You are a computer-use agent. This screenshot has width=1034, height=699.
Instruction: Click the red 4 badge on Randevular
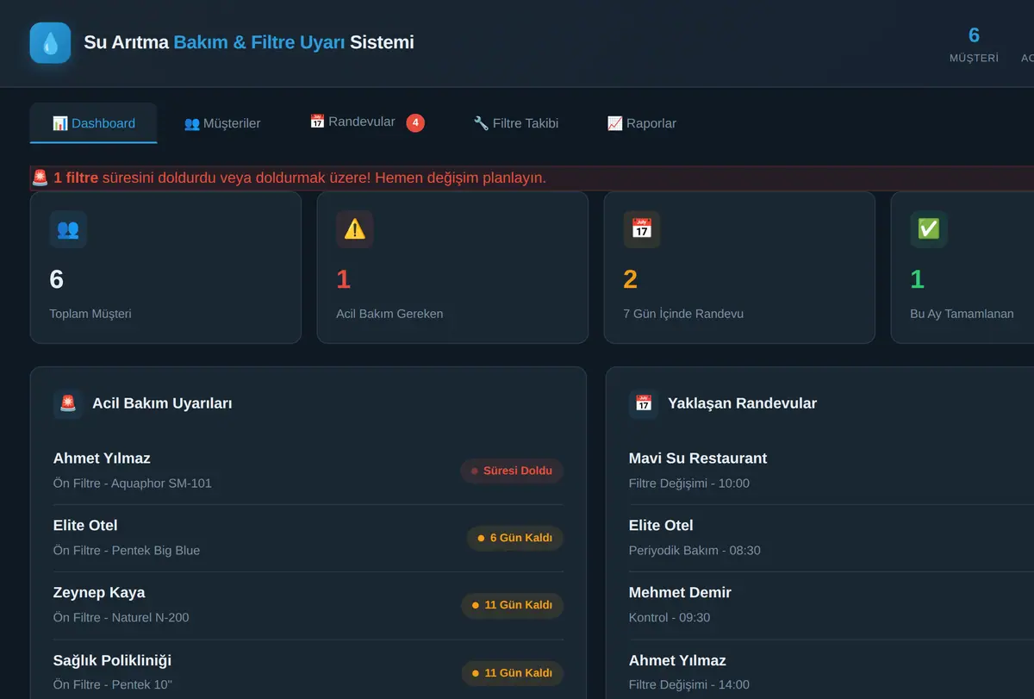pyautogui.click(x=415, y=123)
